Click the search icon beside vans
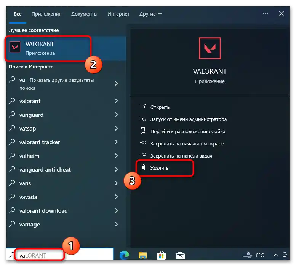This screenshot has height=266, width=296. 12,183
